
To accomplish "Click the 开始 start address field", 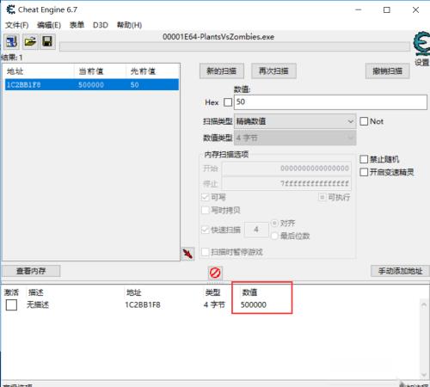I will click(x=286, y=169).
